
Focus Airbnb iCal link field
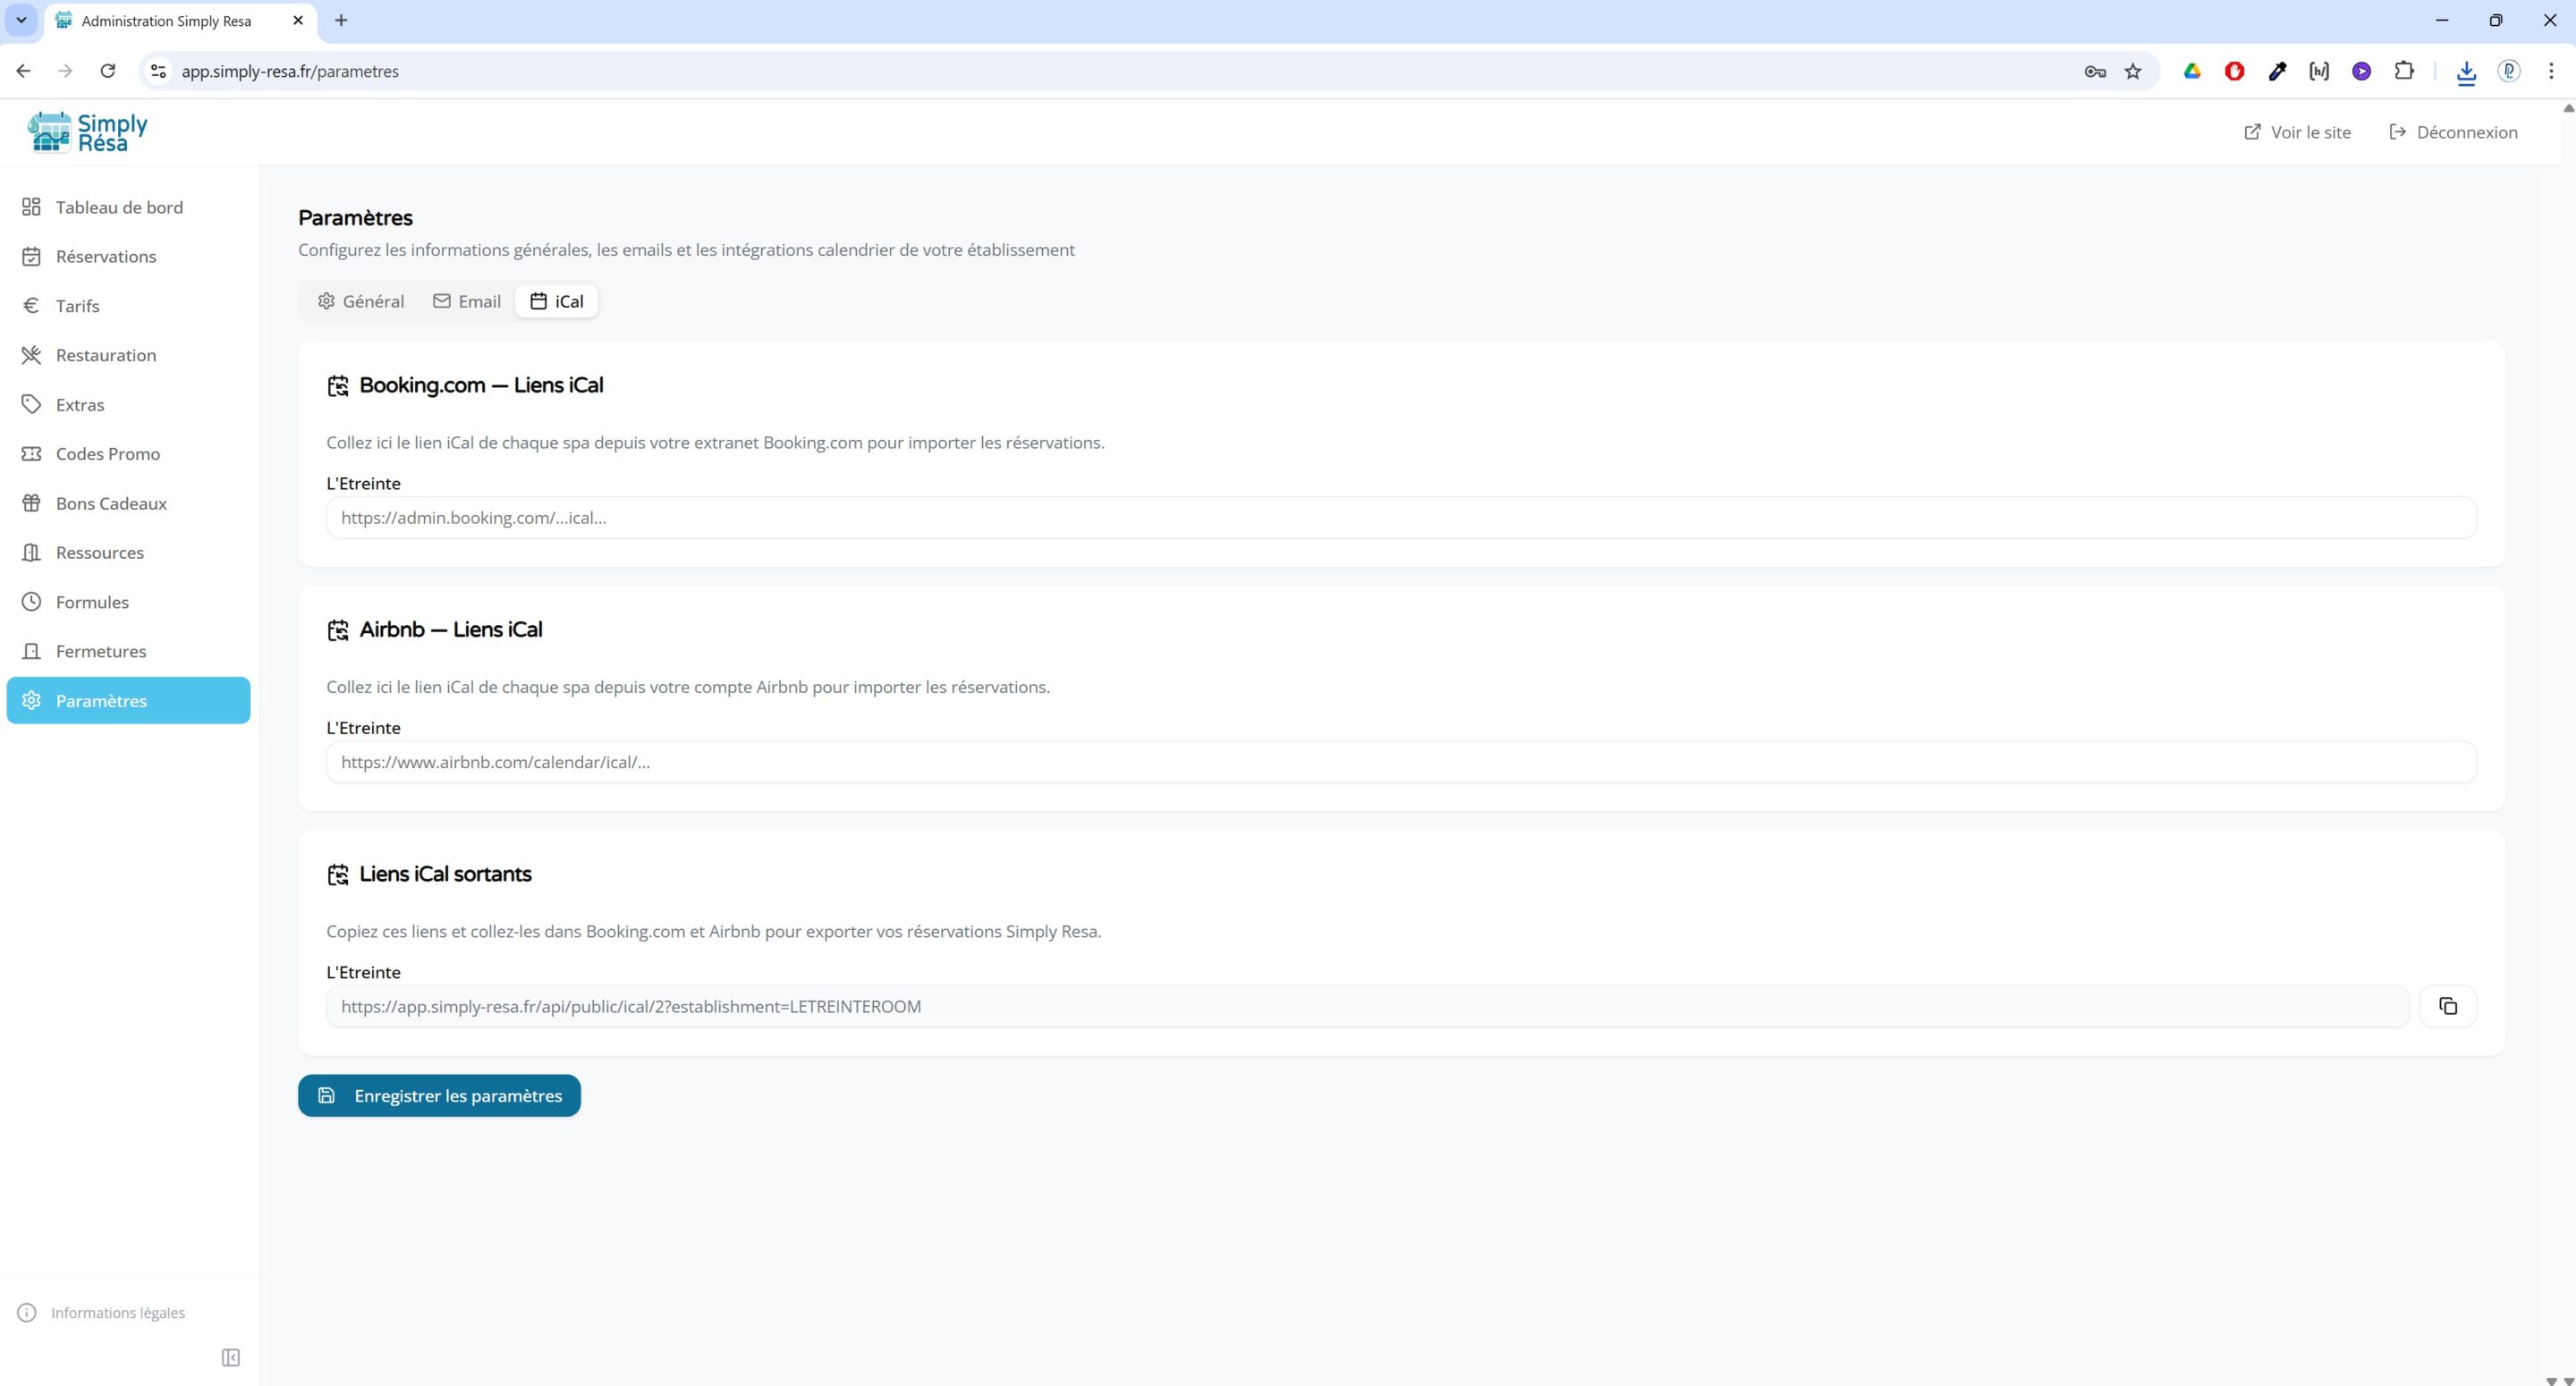click(x=1400, y=762)
